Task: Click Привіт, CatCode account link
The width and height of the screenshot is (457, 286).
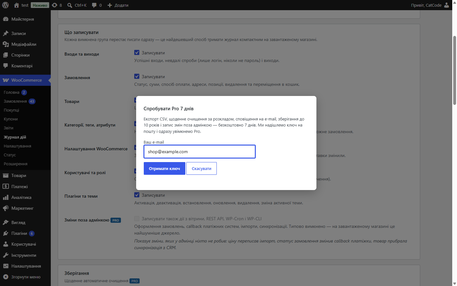Action: point(426,5)
